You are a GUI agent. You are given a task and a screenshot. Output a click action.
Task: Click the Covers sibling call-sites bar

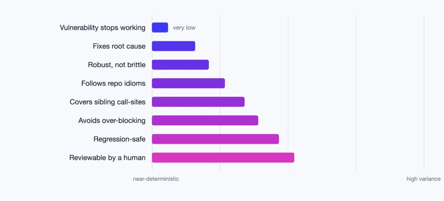pos(198,102)
